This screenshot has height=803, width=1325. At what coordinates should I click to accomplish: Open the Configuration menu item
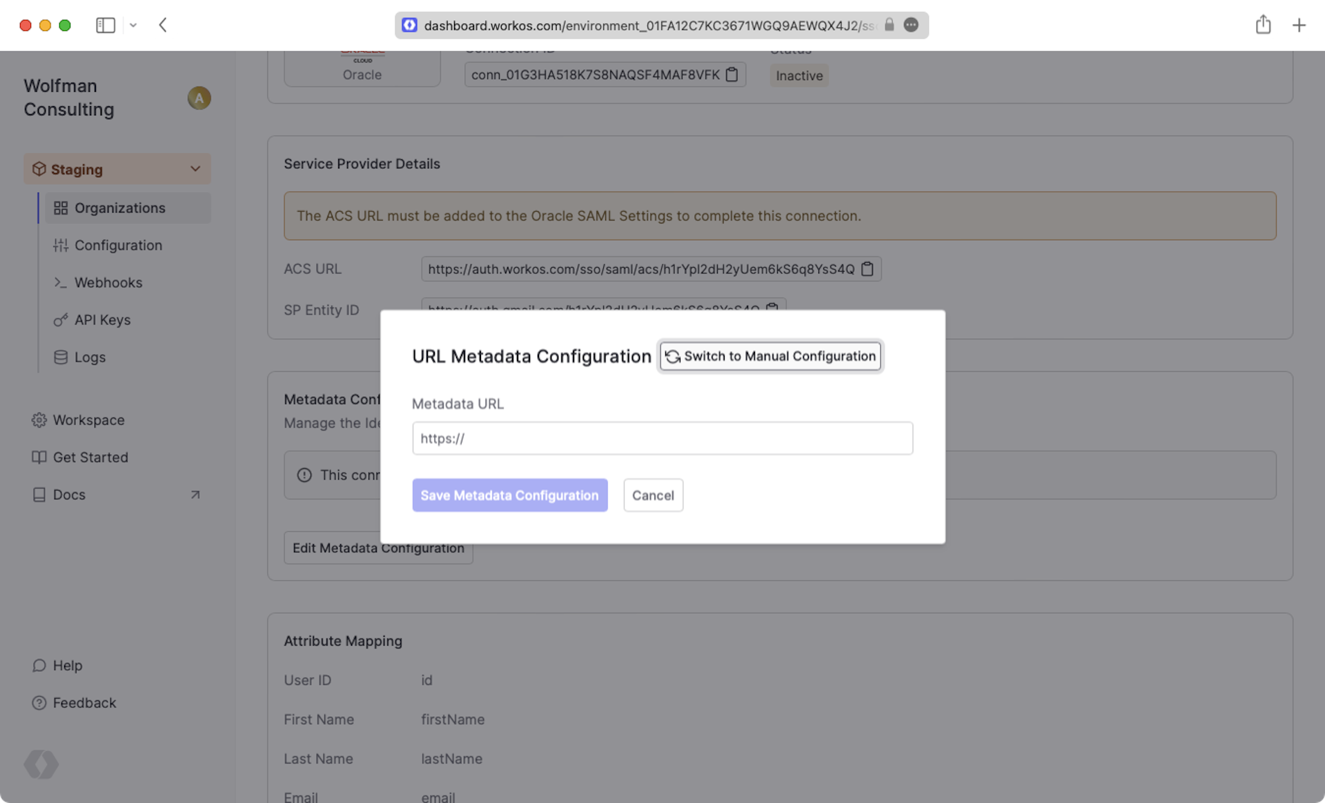[118, 245]
